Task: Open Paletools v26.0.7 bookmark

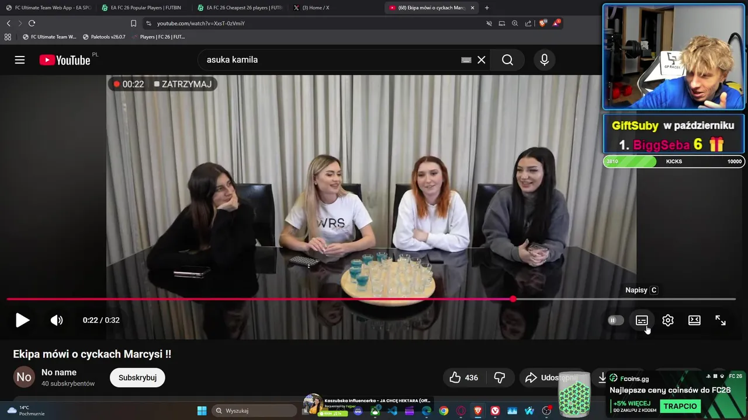Action: (105, 37)
